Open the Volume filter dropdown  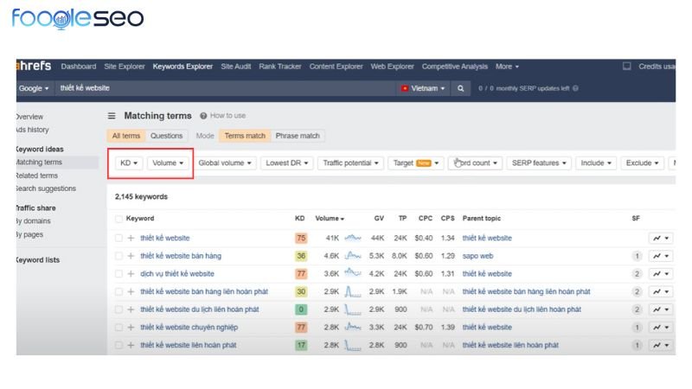coord(168,163)
